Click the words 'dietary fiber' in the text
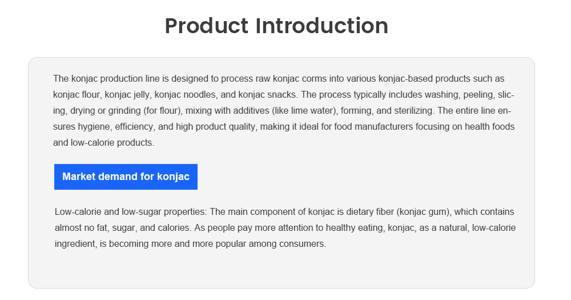 click(x=370, y=212)
